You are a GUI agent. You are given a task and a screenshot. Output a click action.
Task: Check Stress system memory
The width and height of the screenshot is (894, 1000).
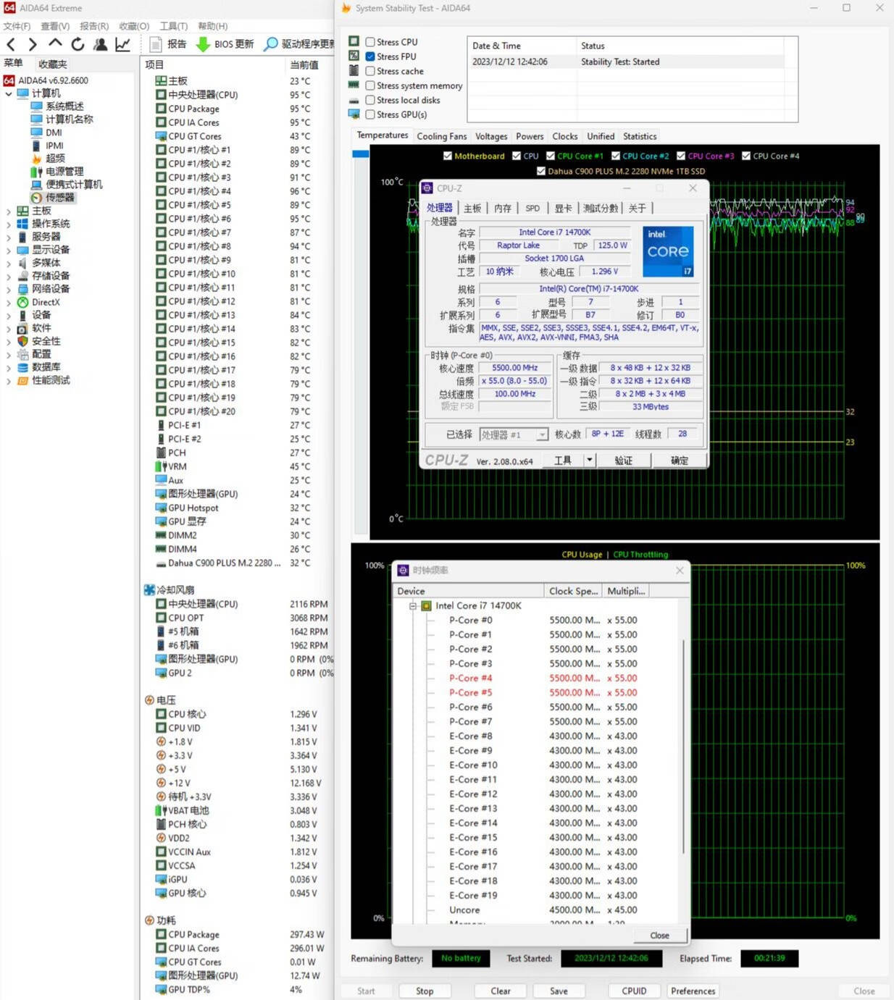point(370,85)
